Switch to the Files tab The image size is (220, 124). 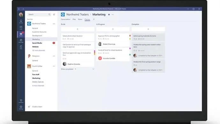tap(74, 19)
